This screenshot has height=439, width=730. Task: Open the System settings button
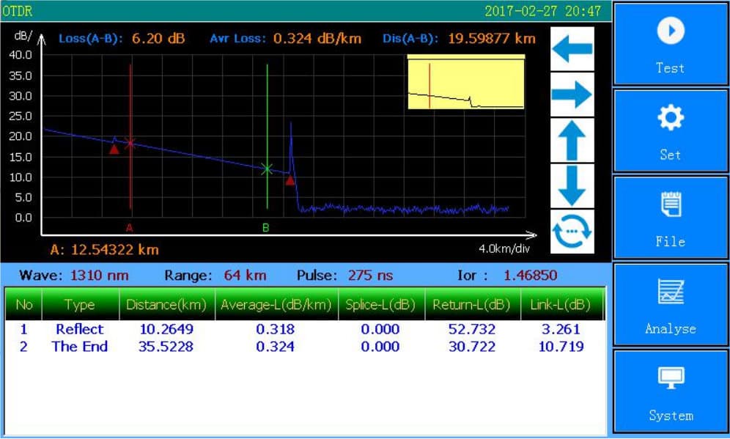click(x=671, y=391)
